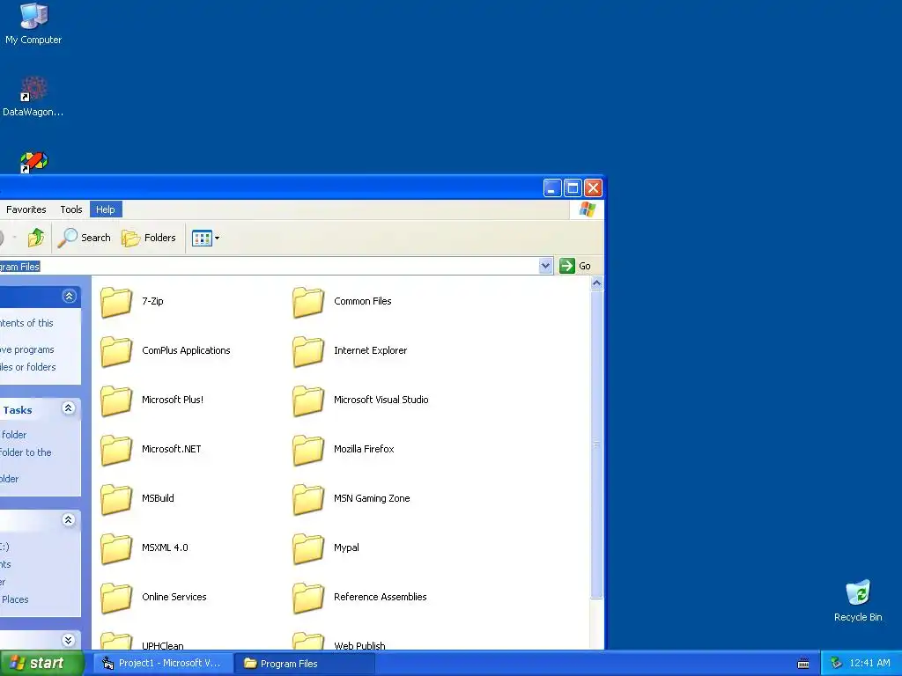
Task: Click the 'older to the' task link
Action: pos(26,452)
